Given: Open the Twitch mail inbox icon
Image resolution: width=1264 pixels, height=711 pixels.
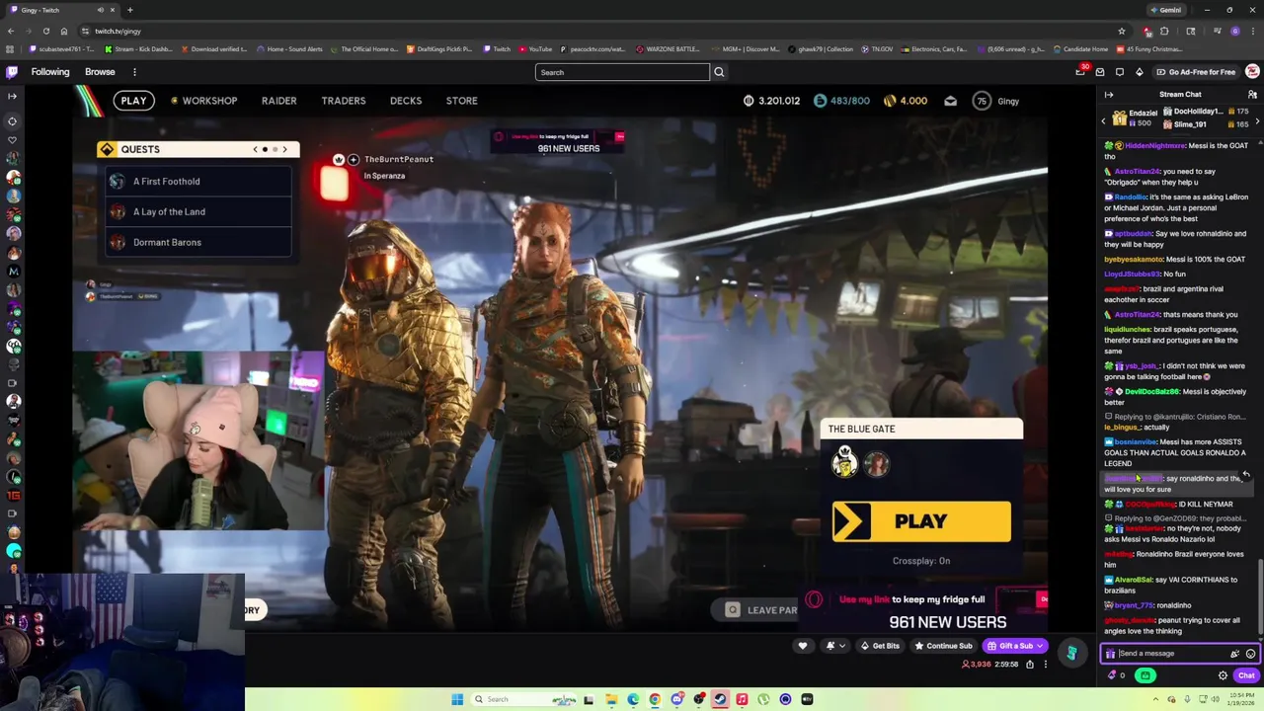Looking at the screenshot, I should click(x=1100, y=72).
